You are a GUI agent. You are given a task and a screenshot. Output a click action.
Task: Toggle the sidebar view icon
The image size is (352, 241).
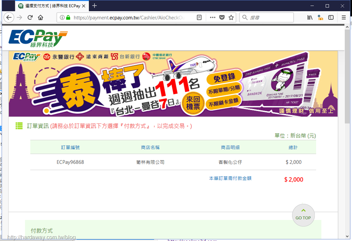(x=331, y=17)
